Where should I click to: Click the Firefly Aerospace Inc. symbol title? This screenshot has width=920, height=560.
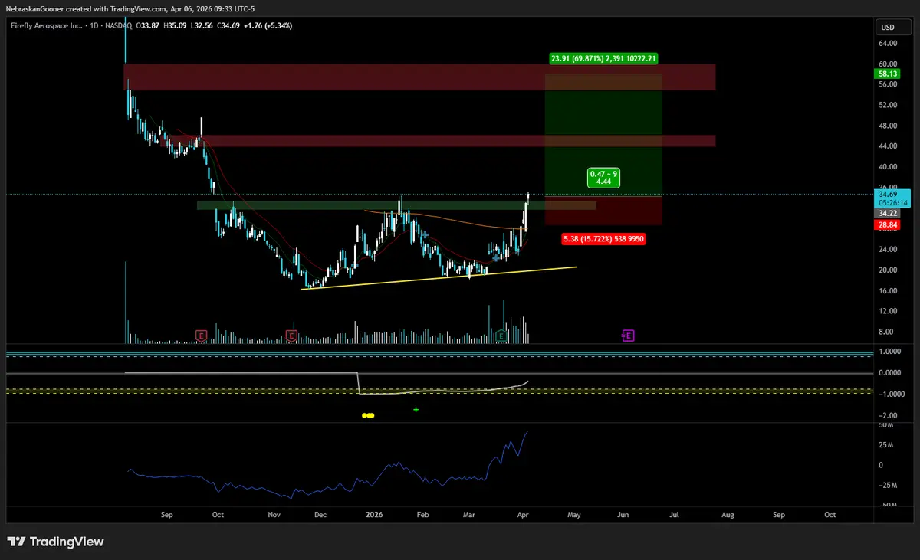[46, 25]
